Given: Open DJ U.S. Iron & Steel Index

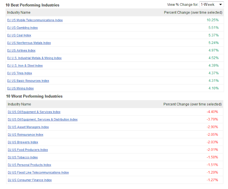Looking at the screenshot, I should point(25,65).
